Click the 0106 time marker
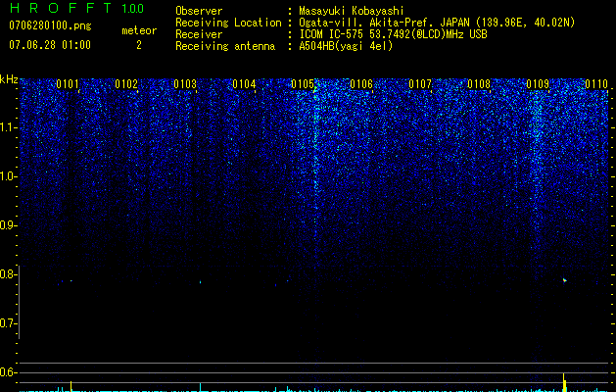 361,84
